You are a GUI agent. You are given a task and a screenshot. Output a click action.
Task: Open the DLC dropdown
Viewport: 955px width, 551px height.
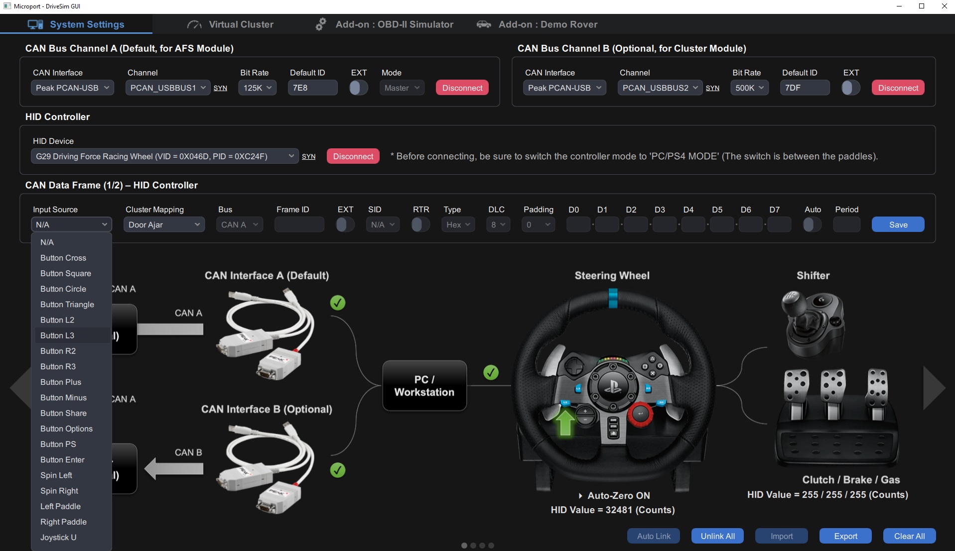coord(498,224)
